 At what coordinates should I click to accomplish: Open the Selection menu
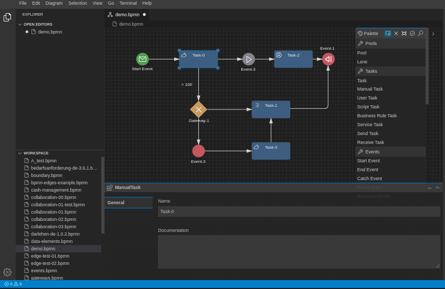[x=78, y=3]
